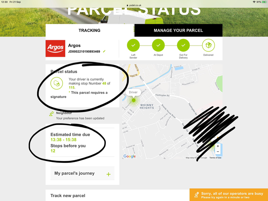Open the map Terms of Use link

215,158
